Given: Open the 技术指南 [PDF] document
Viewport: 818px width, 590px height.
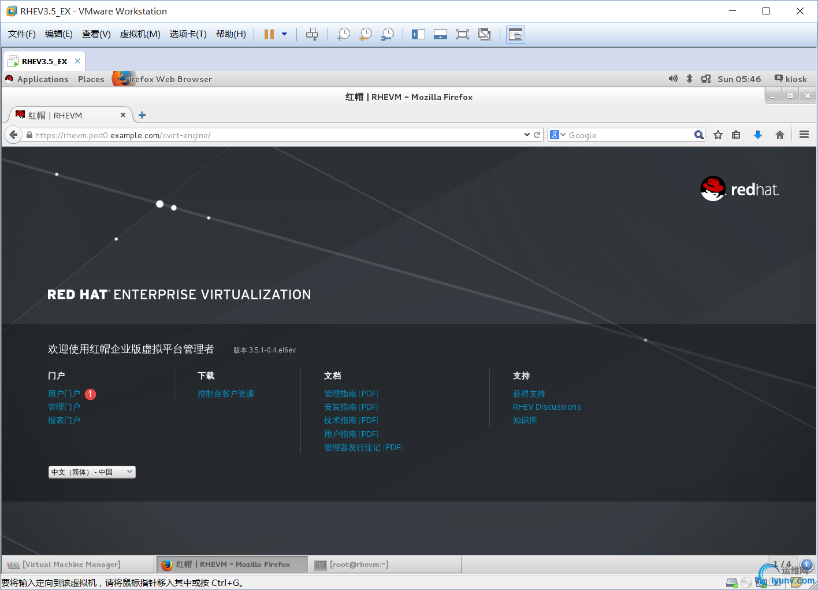Looking at the screenshot, I should pyautogui.click(x=351, y=420).
